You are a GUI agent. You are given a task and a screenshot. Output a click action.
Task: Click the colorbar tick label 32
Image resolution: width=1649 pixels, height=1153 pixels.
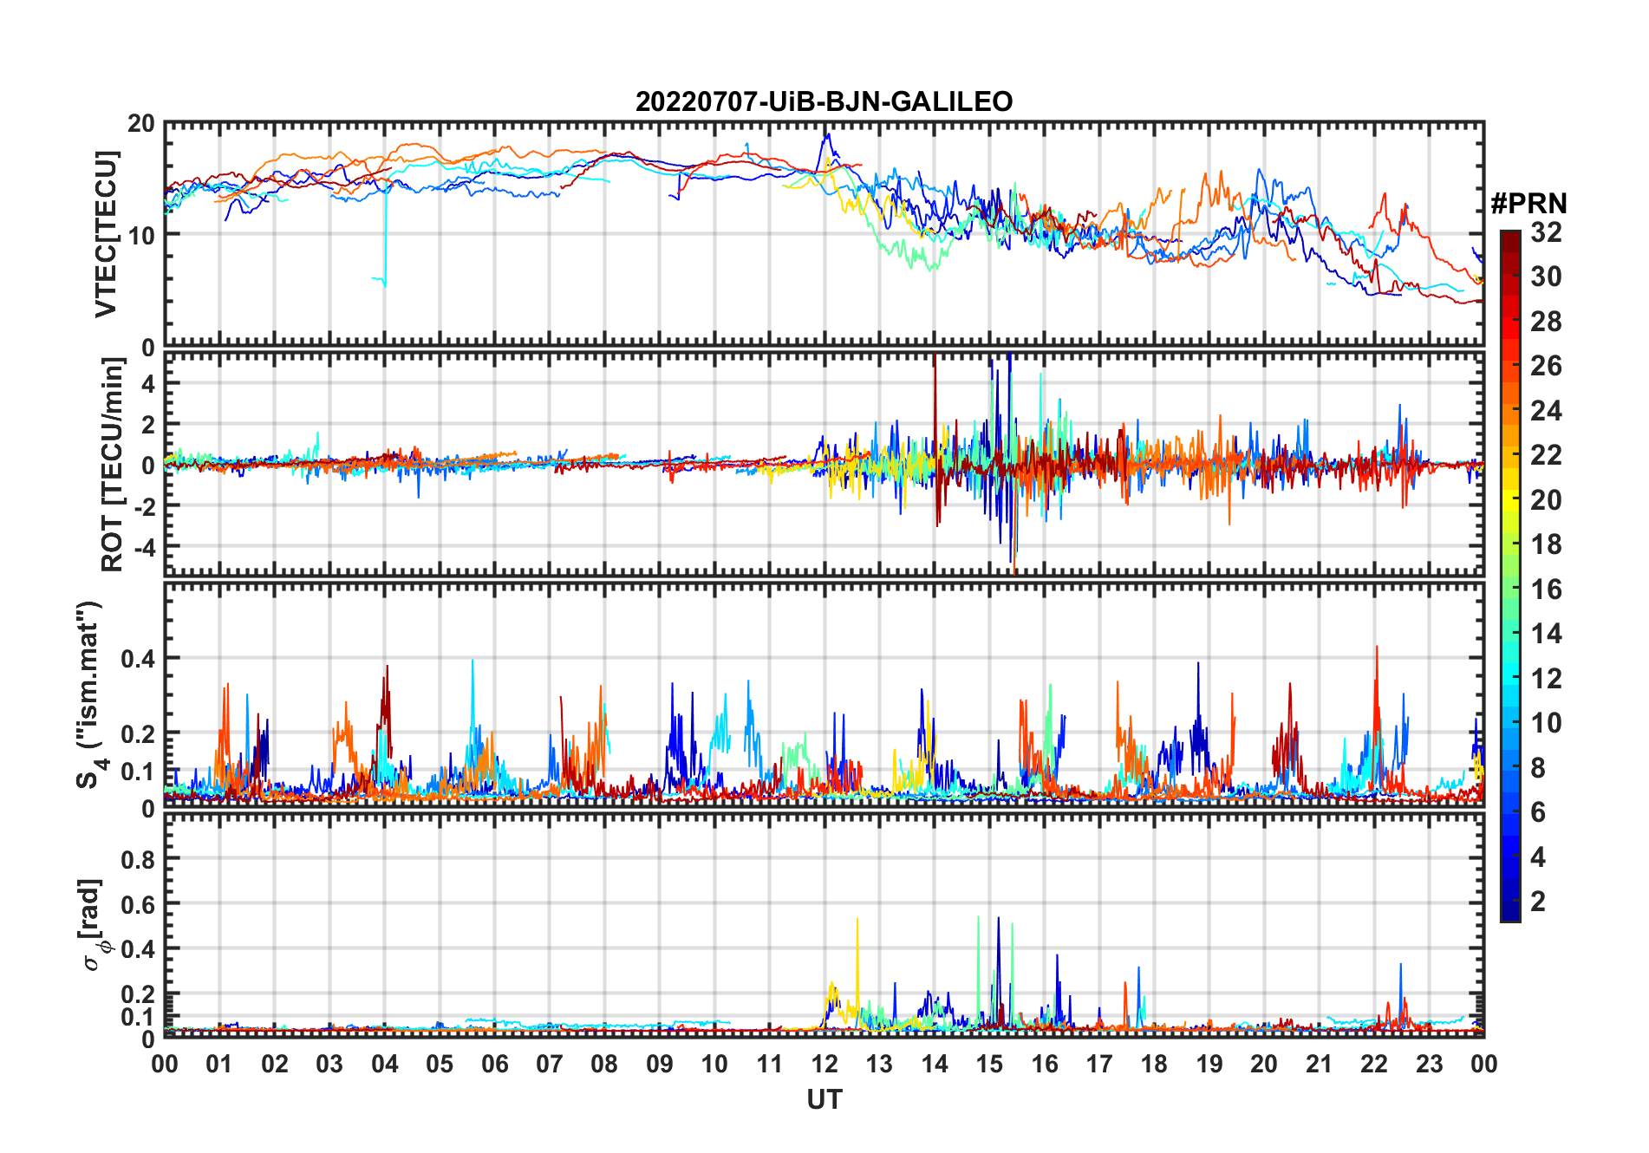tap(1546, 232)
